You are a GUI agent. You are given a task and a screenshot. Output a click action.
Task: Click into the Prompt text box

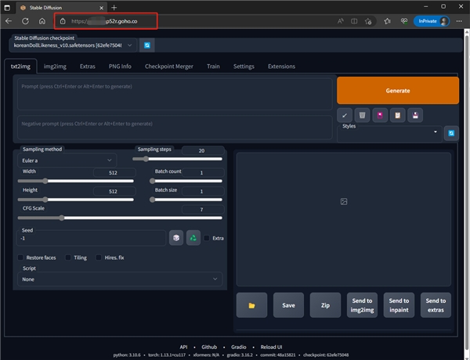[175, 94]
